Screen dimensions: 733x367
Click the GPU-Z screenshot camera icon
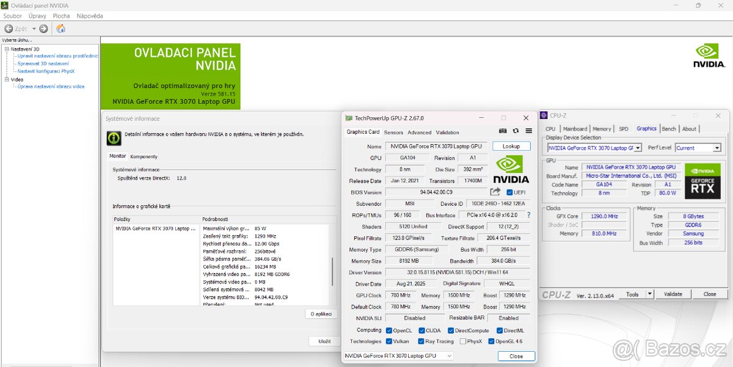coord(503,131)
